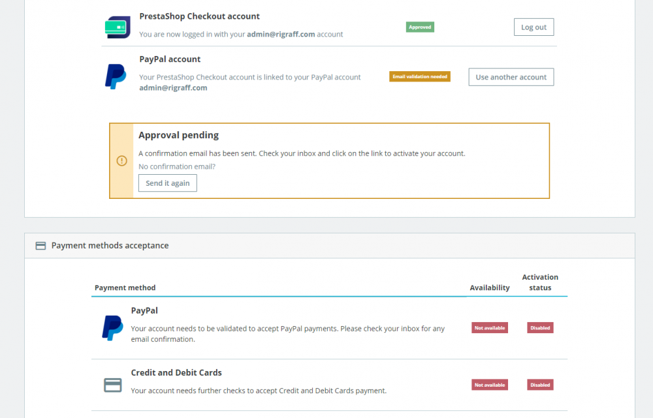Click the Availability column header
The width and height of the screenshot is (653, 418).
click(490, 288)
